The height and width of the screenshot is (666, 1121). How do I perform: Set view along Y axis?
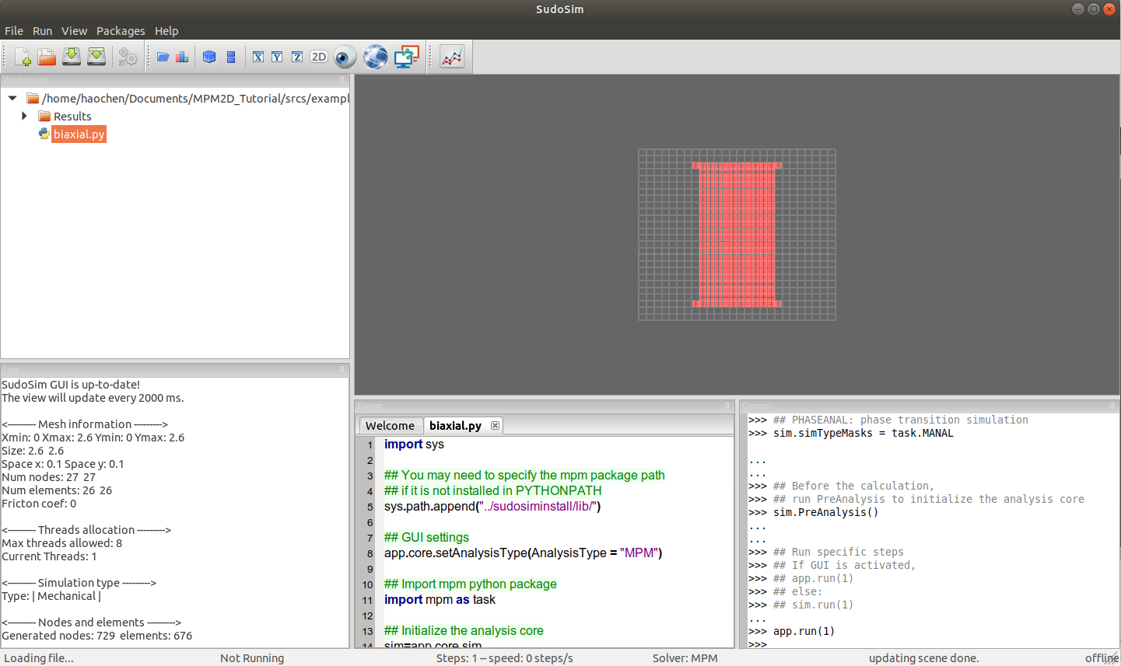[277, 57]
